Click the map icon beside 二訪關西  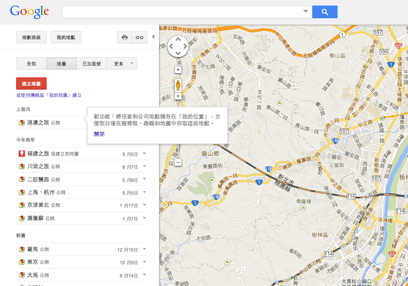point(22,179)
